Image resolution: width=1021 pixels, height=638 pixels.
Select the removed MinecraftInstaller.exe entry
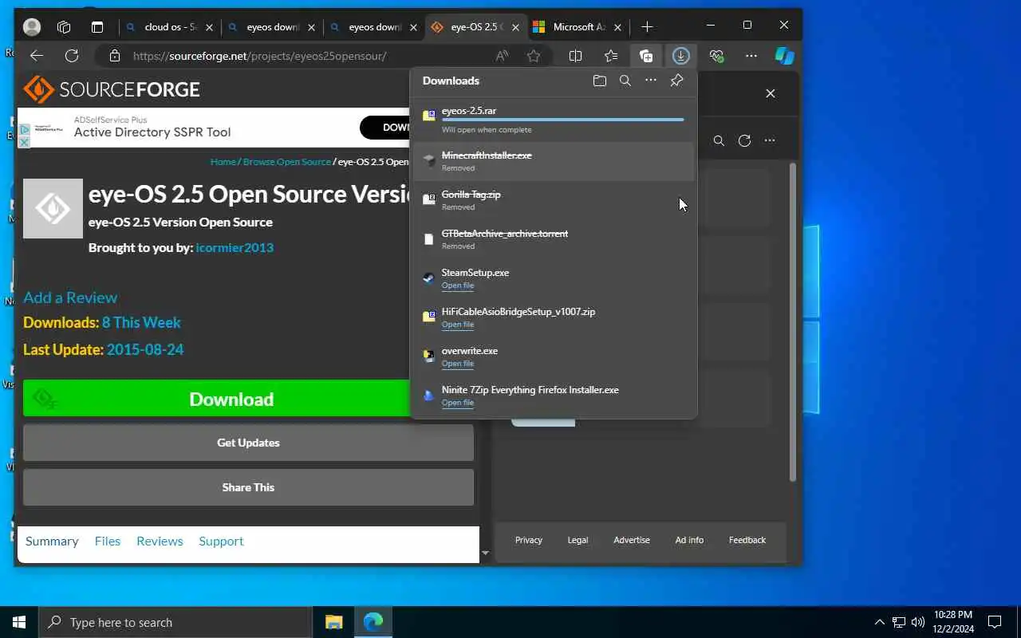point(554,161)
